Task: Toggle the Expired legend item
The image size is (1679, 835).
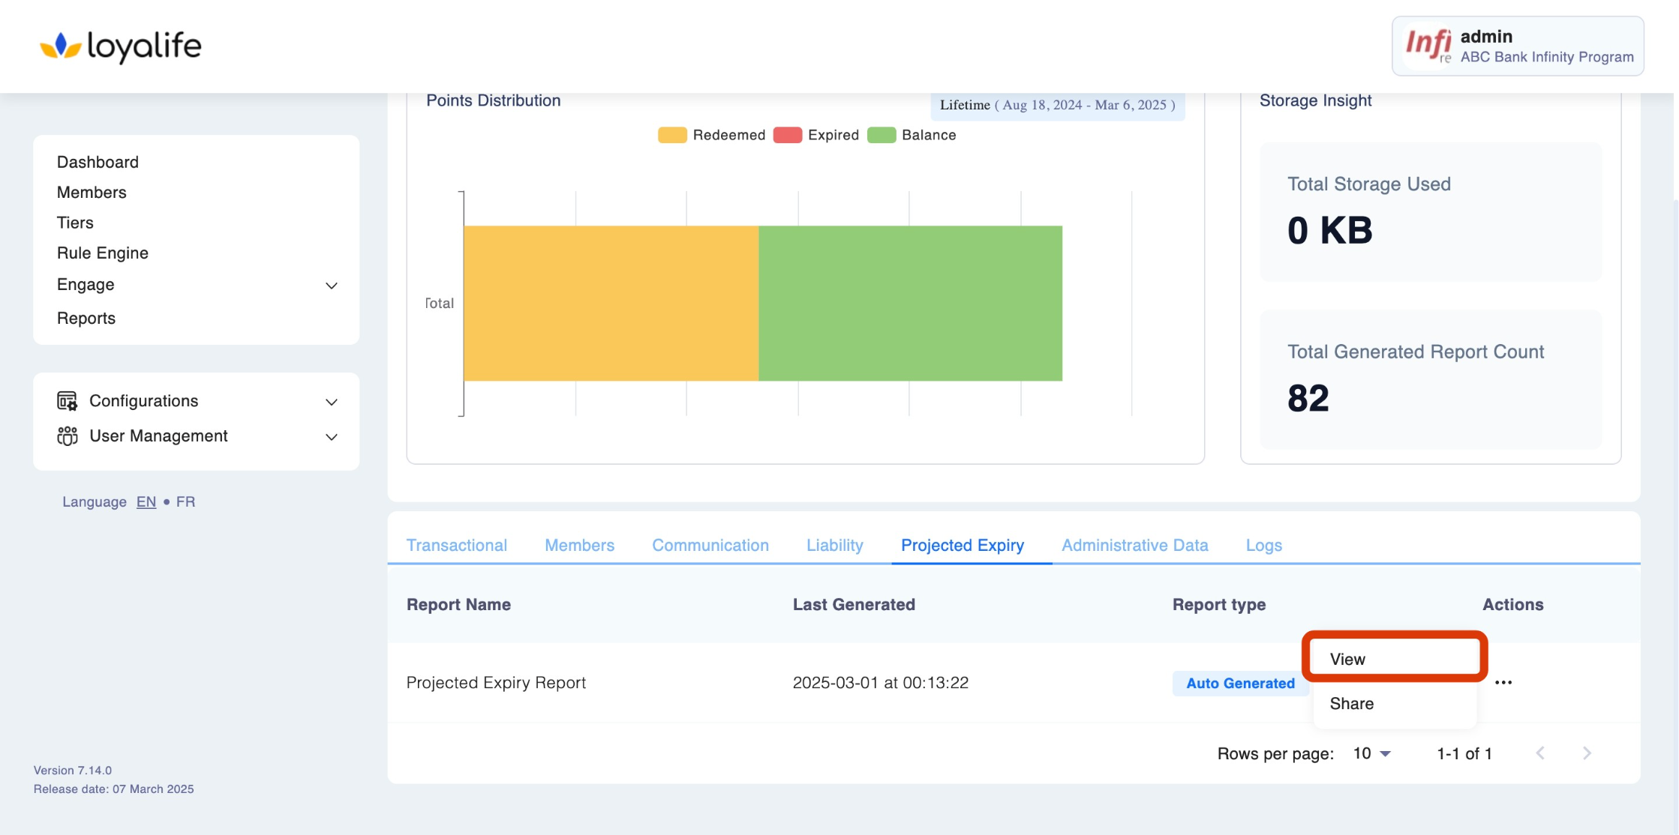Action: click(816, 135)
